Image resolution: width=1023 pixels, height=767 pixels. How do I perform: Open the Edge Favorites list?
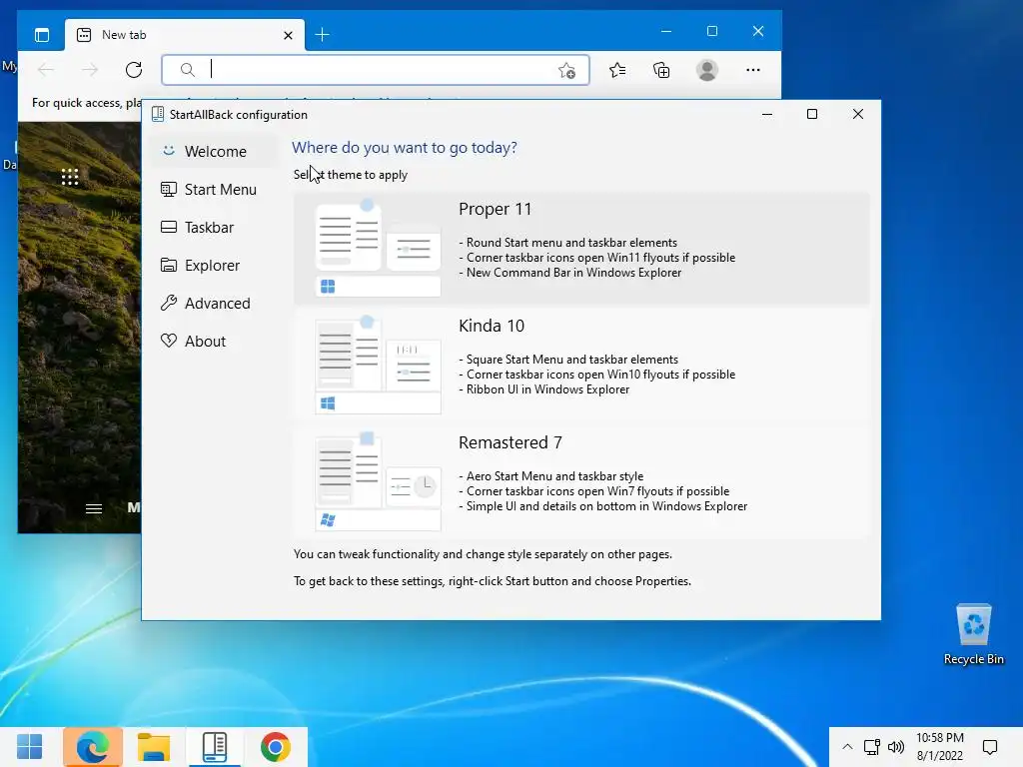click(x=617, y=70)
